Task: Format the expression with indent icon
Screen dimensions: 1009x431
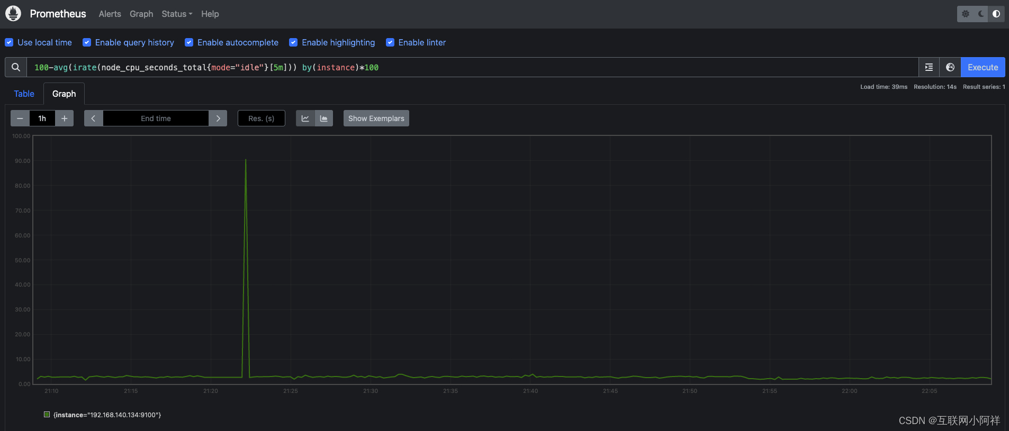Action: click(929, 67)
